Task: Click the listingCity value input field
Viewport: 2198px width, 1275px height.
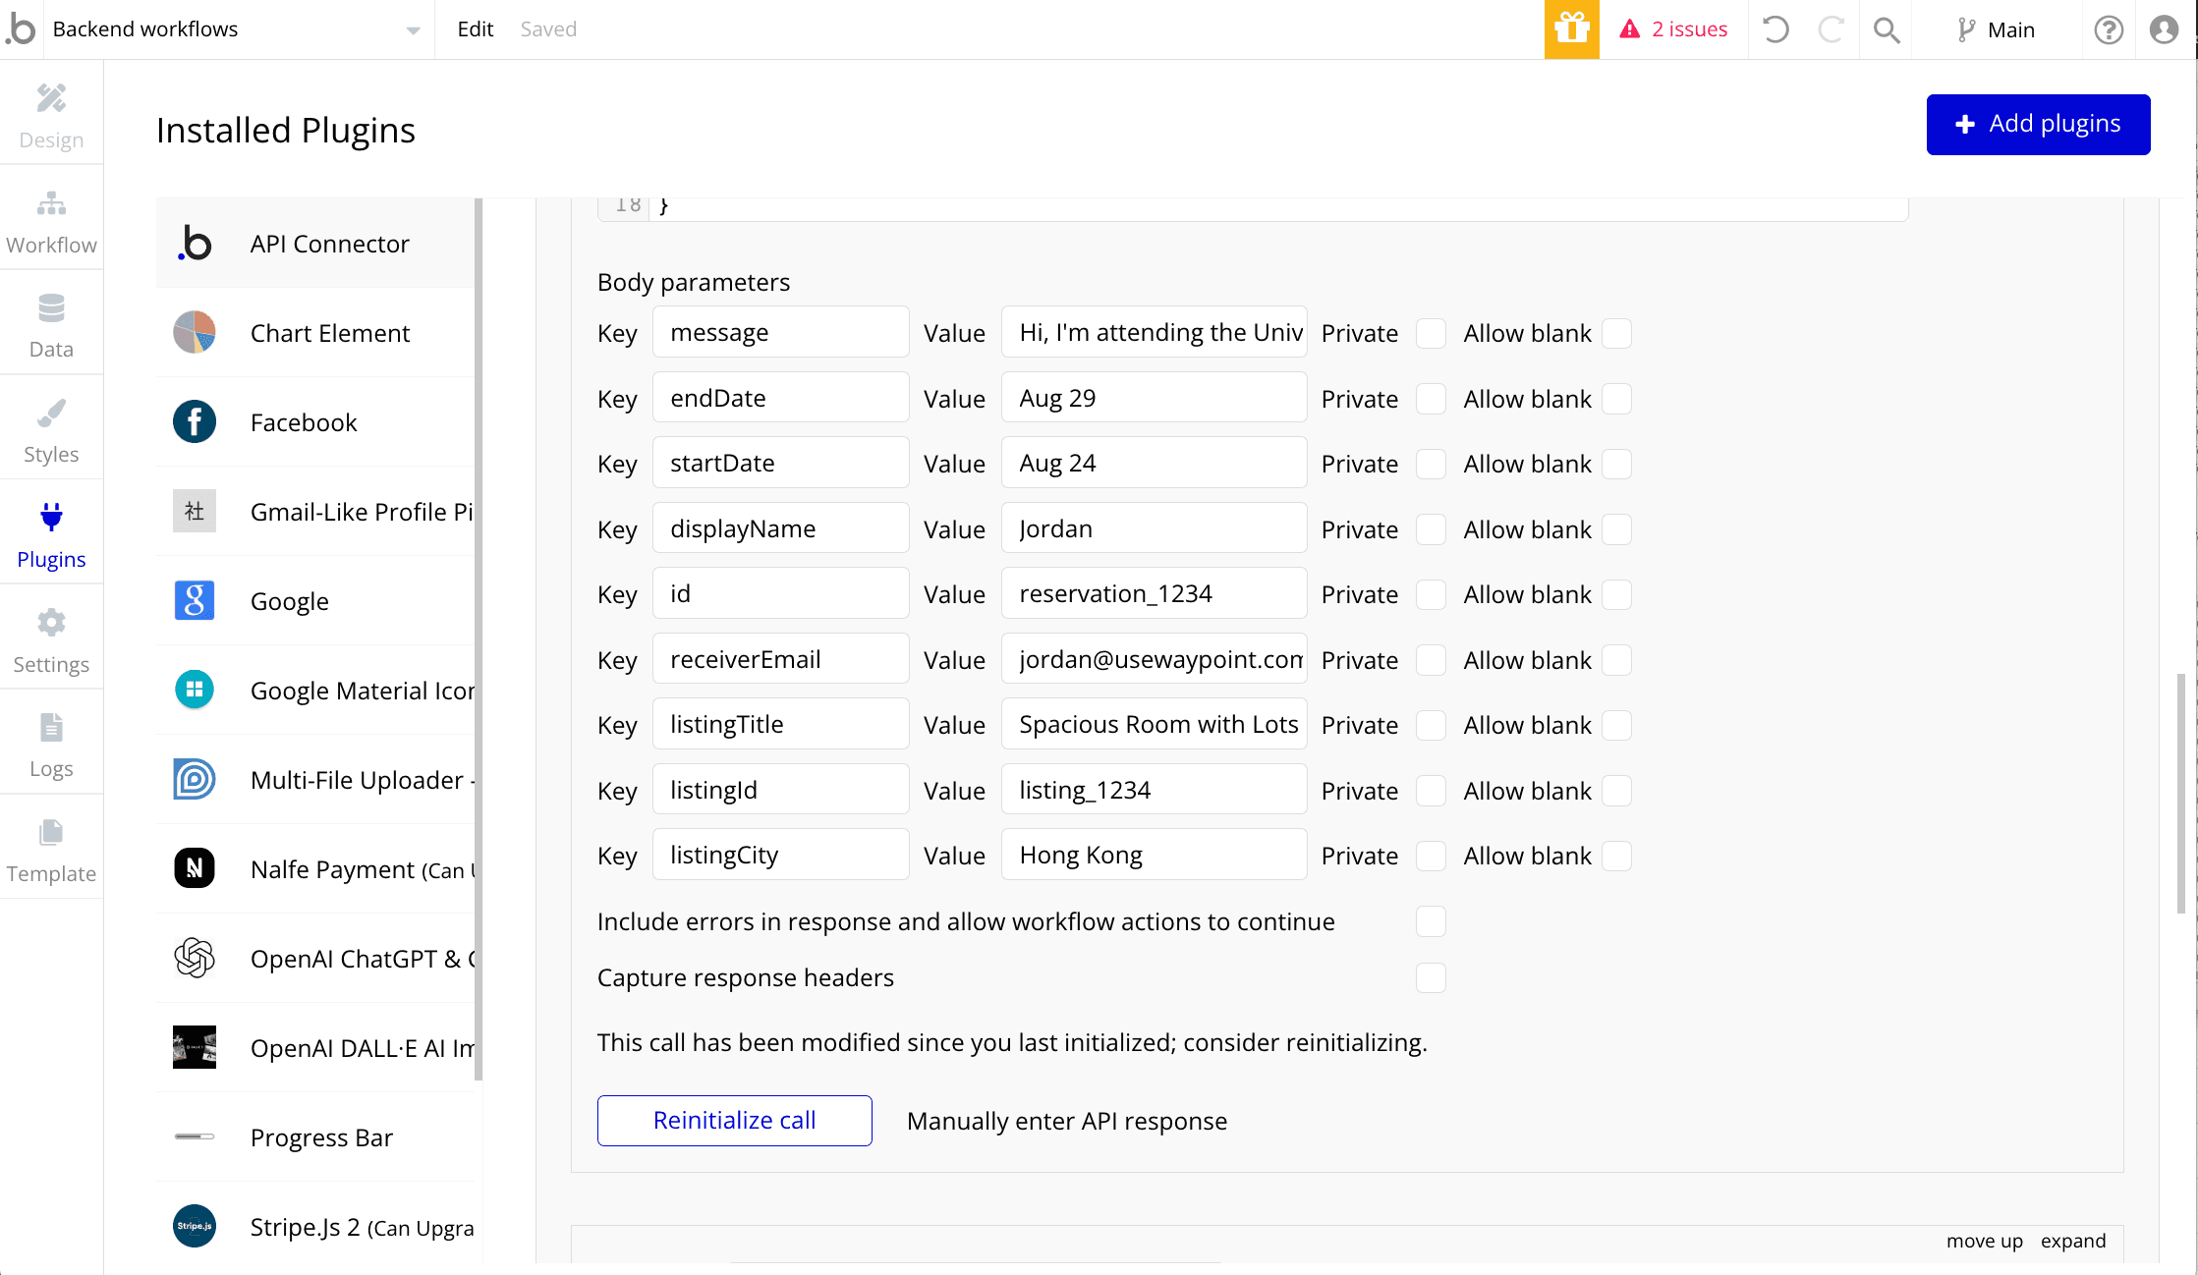Action: 1154,855
